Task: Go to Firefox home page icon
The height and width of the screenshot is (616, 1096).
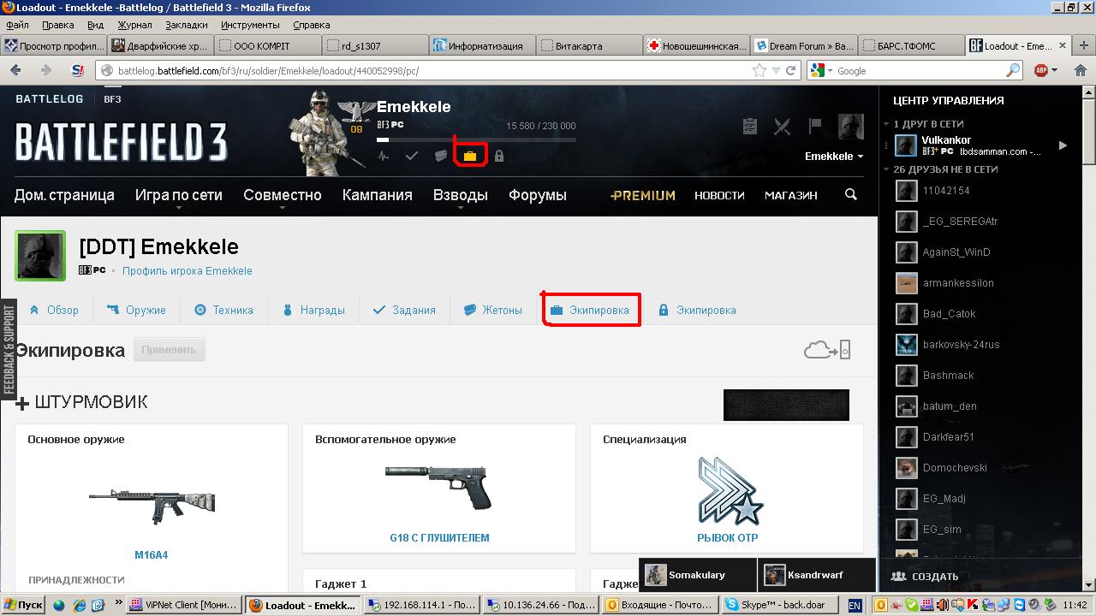Action: point(1080,70)
